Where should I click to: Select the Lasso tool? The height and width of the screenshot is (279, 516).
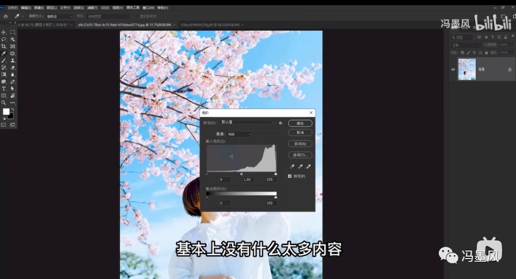(4, 39)
